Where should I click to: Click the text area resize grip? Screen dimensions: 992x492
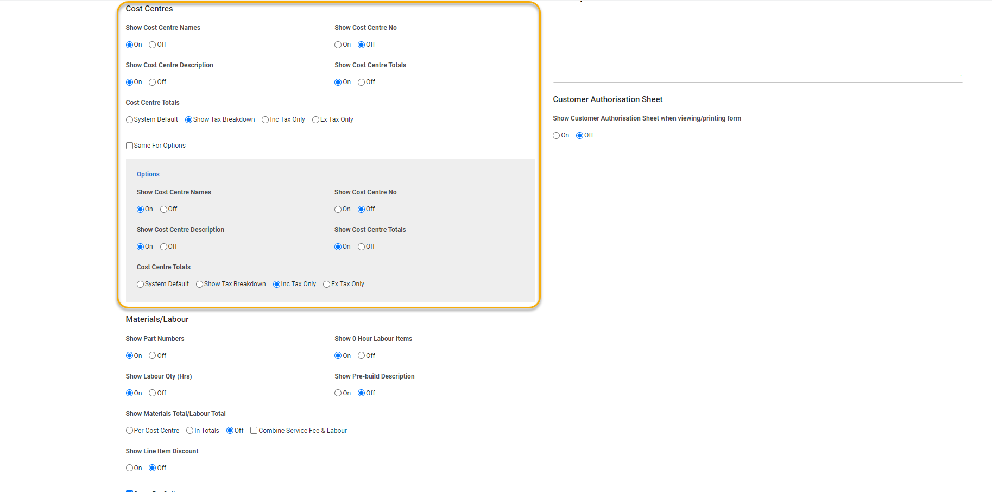tap(958, 78)
